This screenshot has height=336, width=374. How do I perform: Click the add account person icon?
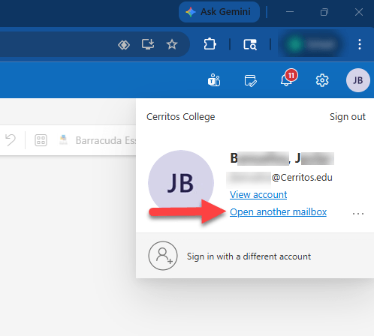(x=163, y=256)
